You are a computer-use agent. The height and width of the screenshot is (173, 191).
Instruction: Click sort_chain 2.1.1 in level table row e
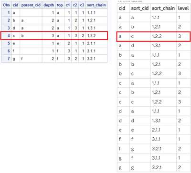point(156,130)
